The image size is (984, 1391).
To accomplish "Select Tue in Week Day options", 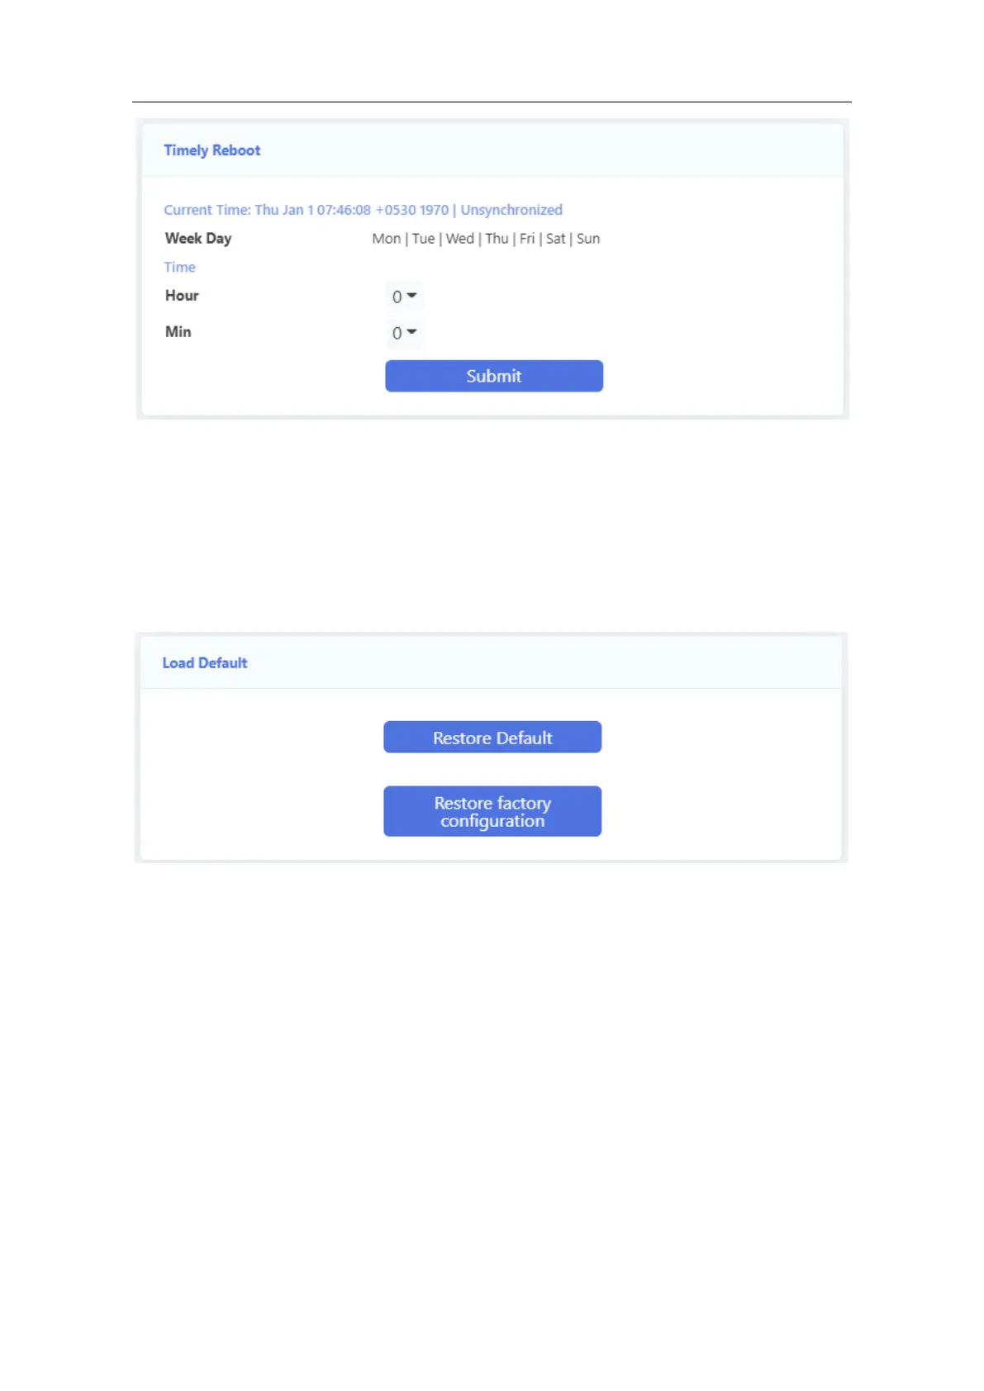I will pyautogui.click(x=423, y=239).
